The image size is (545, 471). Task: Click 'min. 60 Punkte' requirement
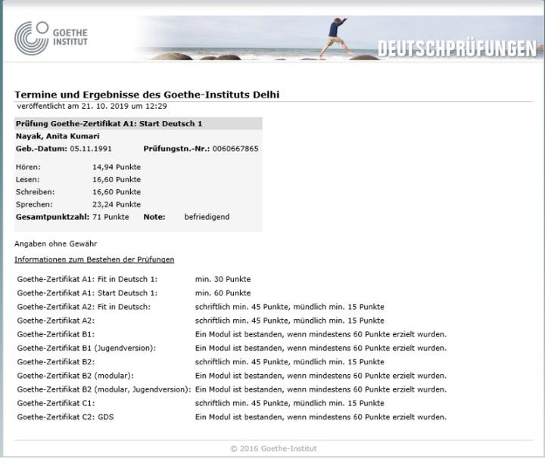click(x=223, y=293)
